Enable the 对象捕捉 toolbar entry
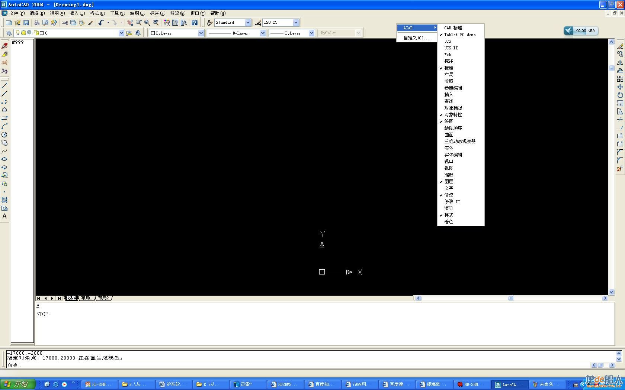625x390 pixels. (461, 108)
